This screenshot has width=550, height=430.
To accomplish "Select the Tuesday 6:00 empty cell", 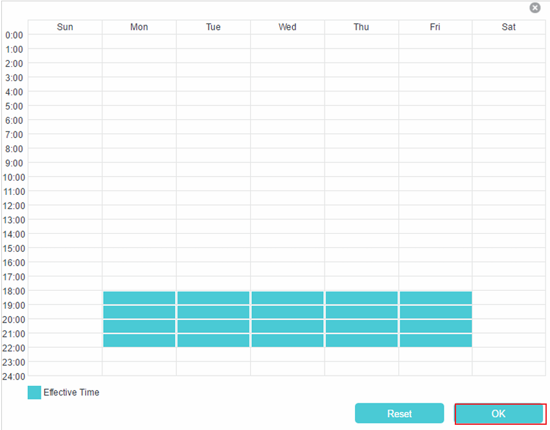I will (x=213, y=128).
